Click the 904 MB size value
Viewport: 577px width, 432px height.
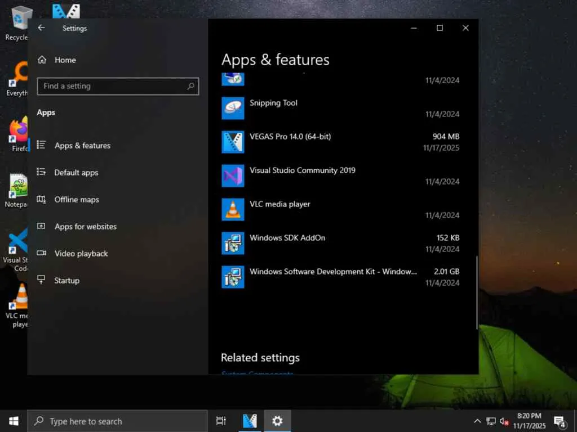click(446, 137)
